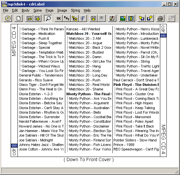Click the blue S string icon
The width and height of the screenshot is (180, 175).
pyautogui.click(x=131, y=18)
